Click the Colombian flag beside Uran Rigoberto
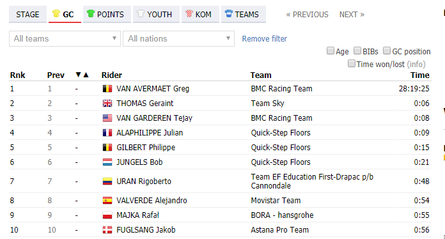Viewport: 445px width, 239px height. point(107,181)
